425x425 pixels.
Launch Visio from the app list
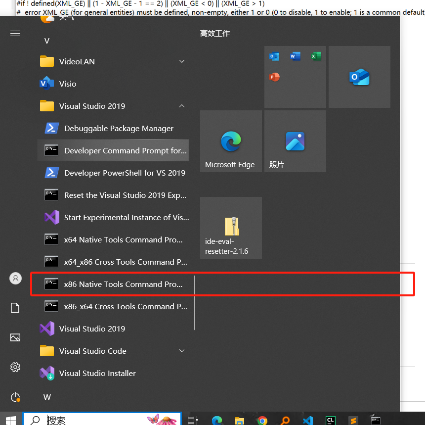coord(113,84)
